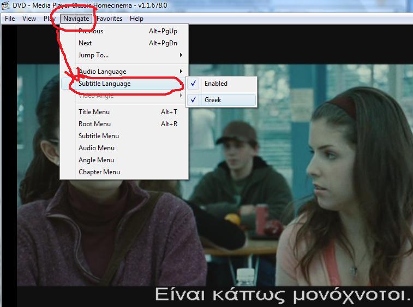Select Previous in Navigate menu
The height and width of the screenshot is (307, 413).
[124, 31]
